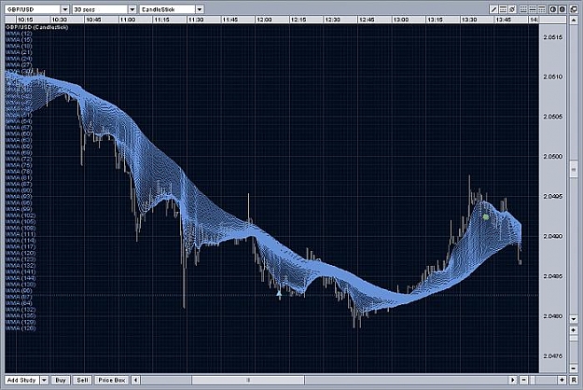The height and width of the screenshot is (390, 583).
Task: Click the 13:45 time axis label
Action: click(504, 20)
